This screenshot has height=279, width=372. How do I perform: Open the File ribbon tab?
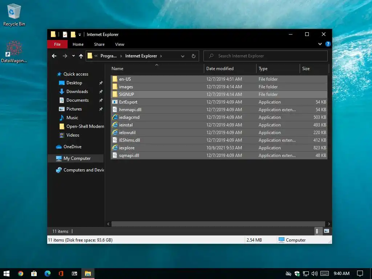tap(57, 44)
